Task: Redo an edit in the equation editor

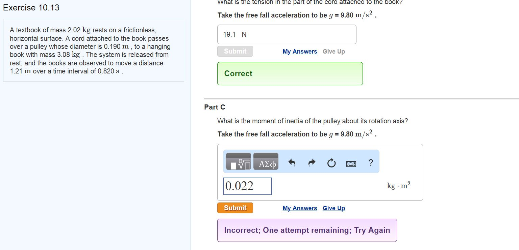Action: click(311, 163)
